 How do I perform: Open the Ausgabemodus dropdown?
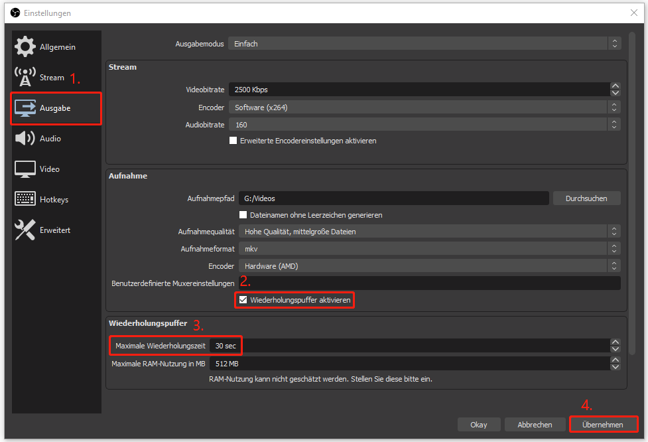coord(424,43)
